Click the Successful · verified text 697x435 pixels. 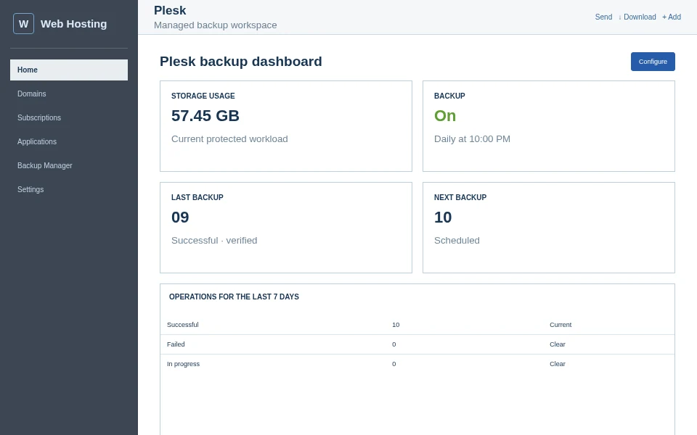(214, 241)
